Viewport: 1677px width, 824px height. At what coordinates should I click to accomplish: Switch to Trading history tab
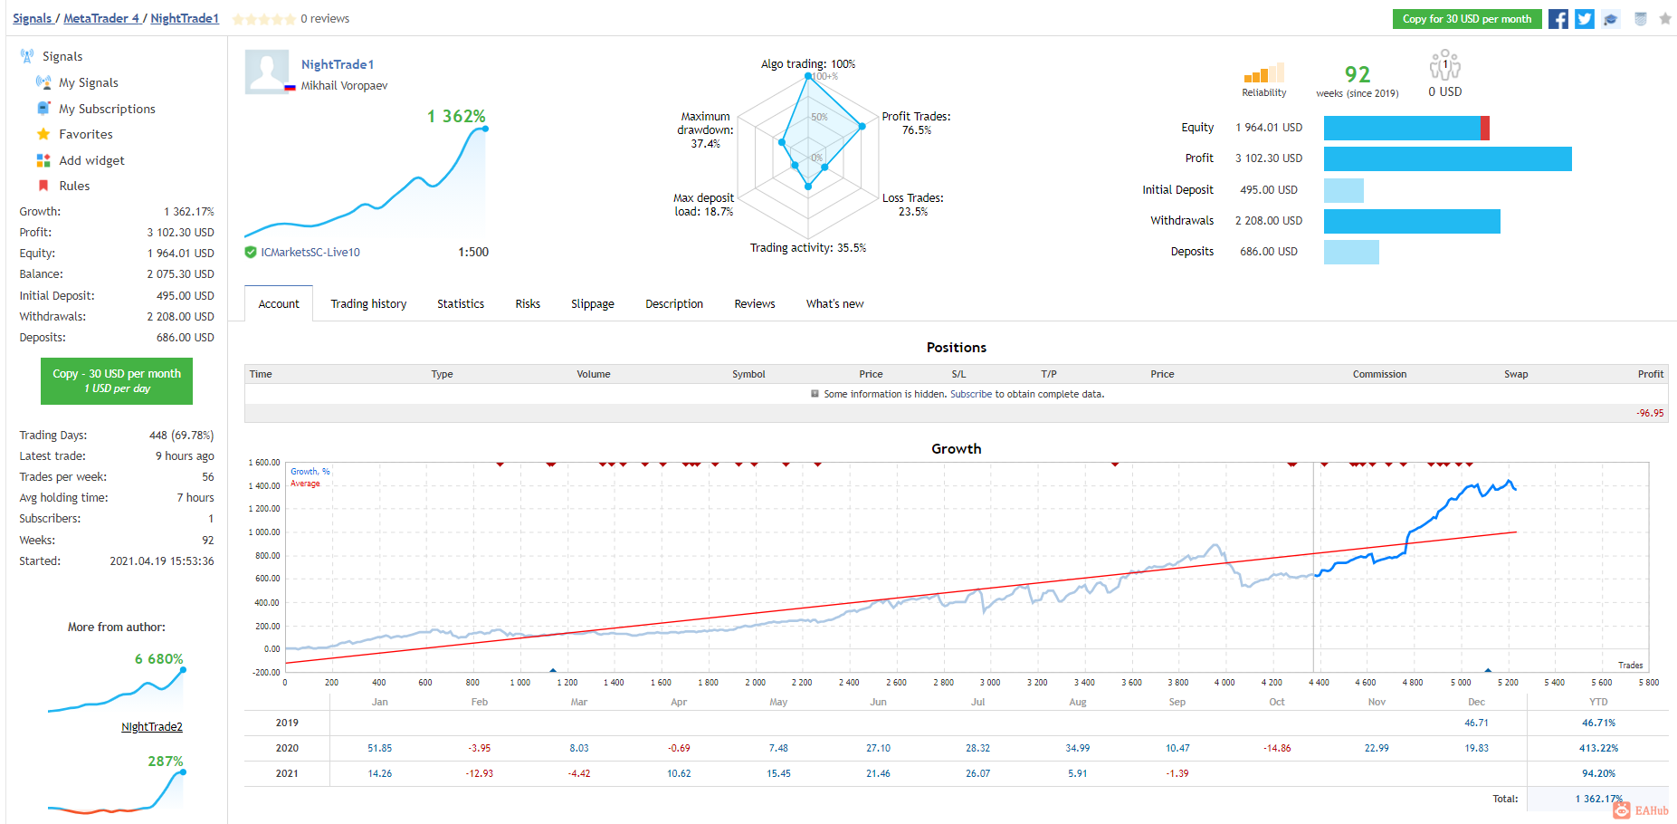point(368,304)
